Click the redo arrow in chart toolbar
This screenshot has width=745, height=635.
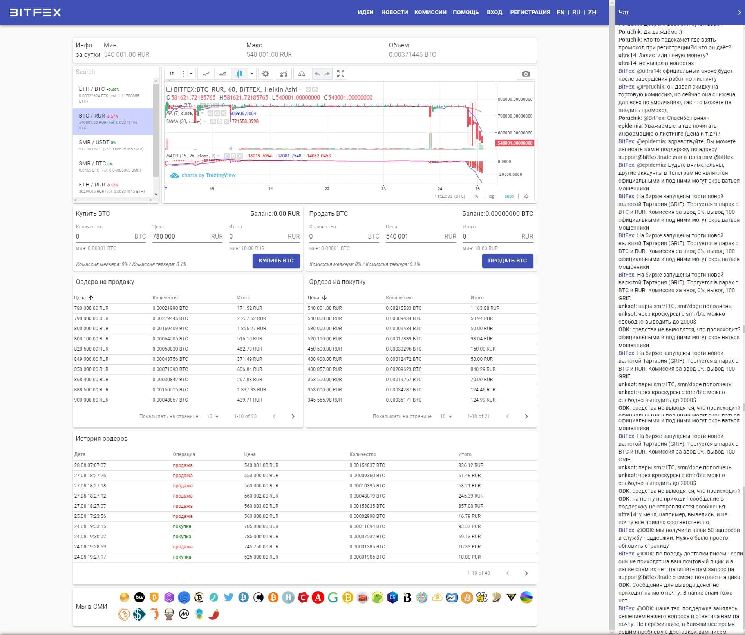coord(327,74)
